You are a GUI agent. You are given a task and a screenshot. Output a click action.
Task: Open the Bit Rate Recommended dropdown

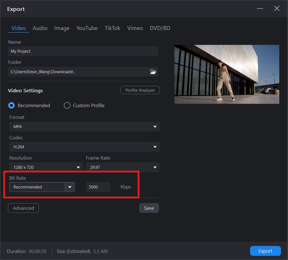pyautogui.click(x=42, y=187)
